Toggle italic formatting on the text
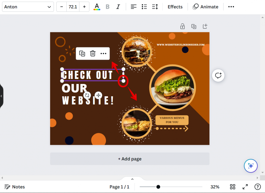Screen dimensions: 265x193 [118, 6]
